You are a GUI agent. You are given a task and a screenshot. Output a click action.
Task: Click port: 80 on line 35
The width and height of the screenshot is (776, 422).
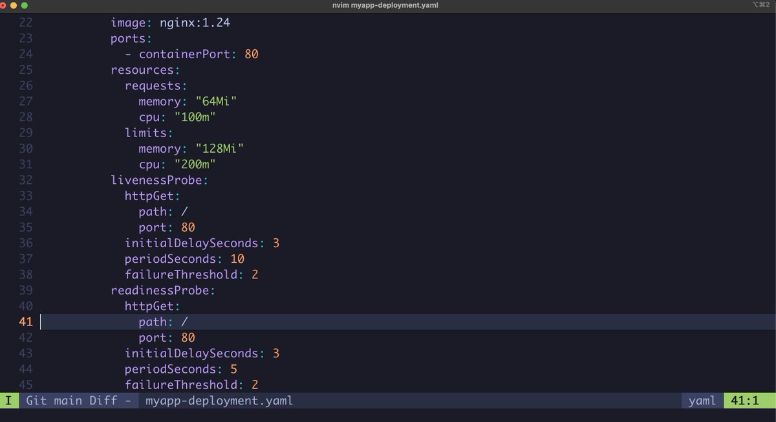tap(167, 227)
